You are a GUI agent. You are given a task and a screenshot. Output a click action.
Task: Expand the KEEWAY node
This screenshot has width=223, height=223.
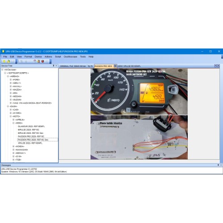pyautogui.click(x=13, y=153)
